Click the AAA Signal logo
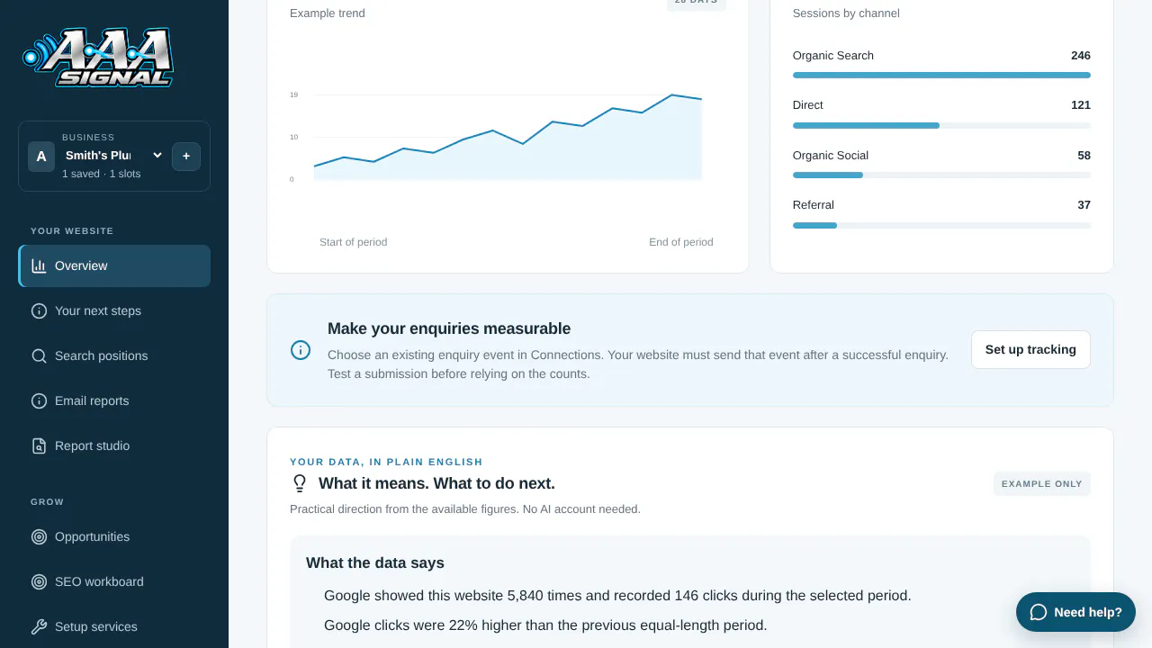Image resolution: width=1152 pixels, height=648 pixels. (x=98, y=58)
